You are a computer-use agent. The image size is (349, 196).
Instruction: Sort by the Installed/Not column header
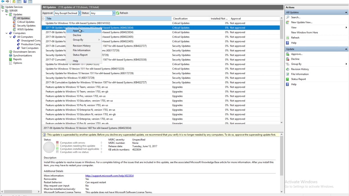219,19
